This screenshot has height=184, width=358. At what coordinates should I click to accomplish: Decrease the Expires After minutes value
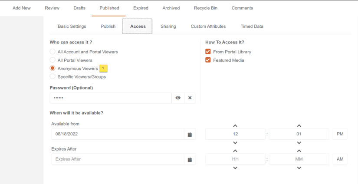pyautogui.click(x=299, y=168)
